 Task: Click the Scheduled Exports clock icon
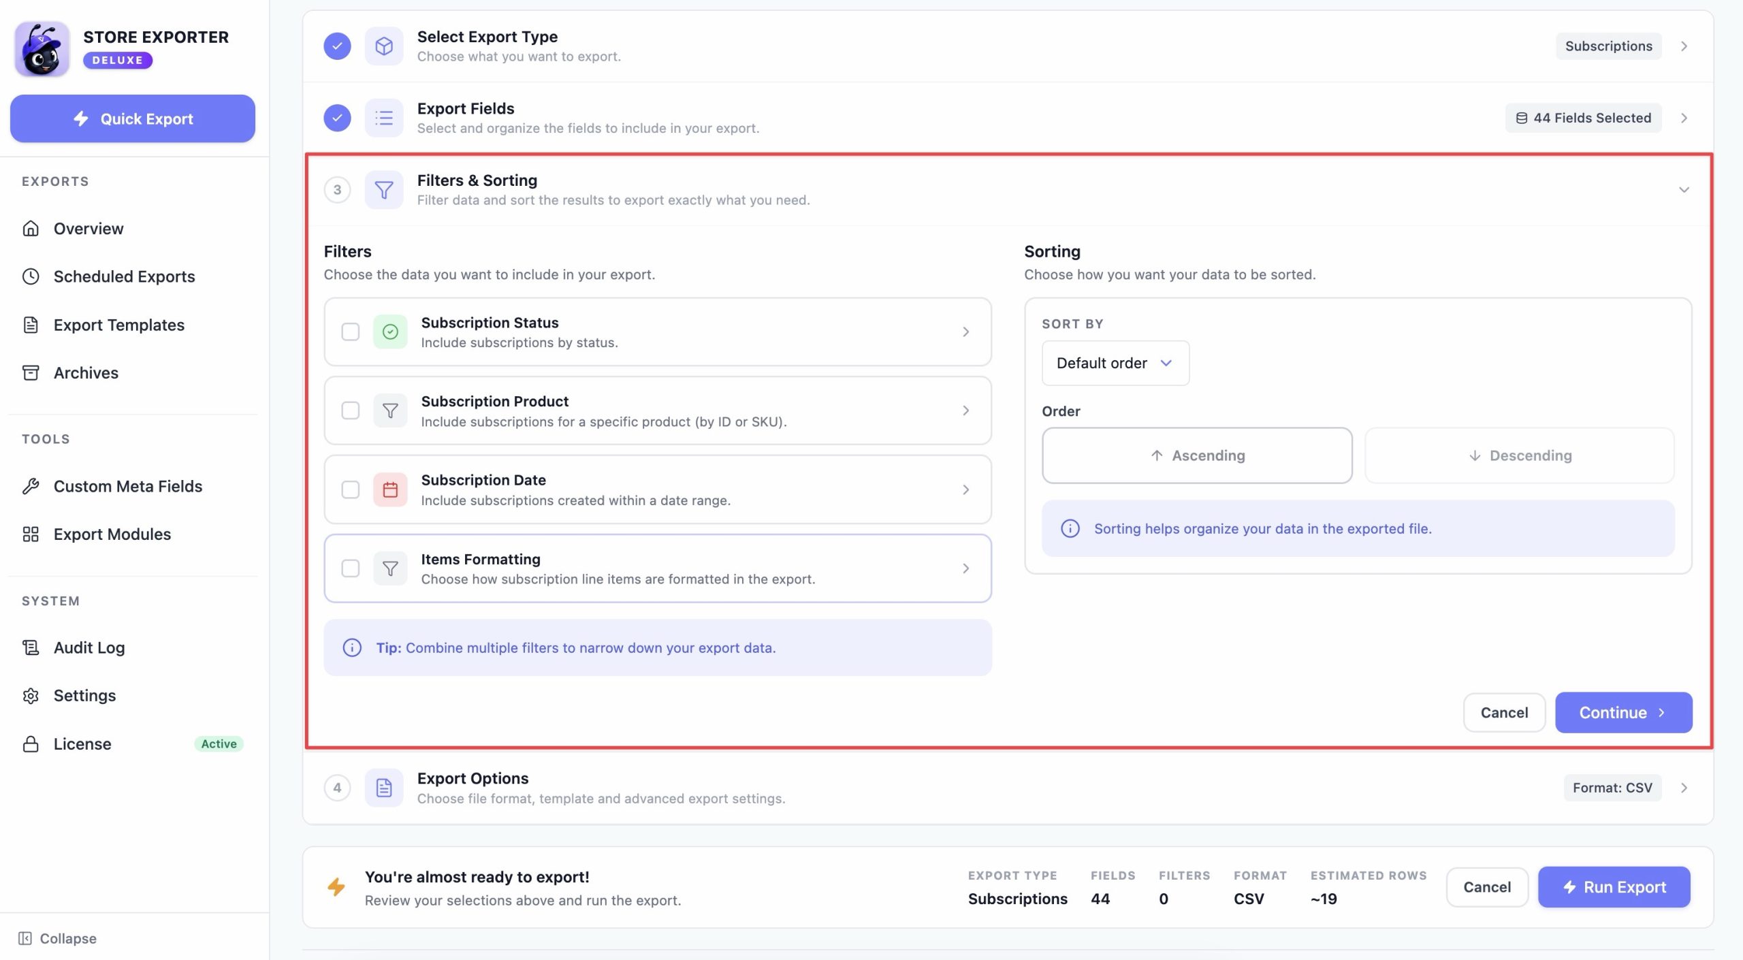point(31,276)
